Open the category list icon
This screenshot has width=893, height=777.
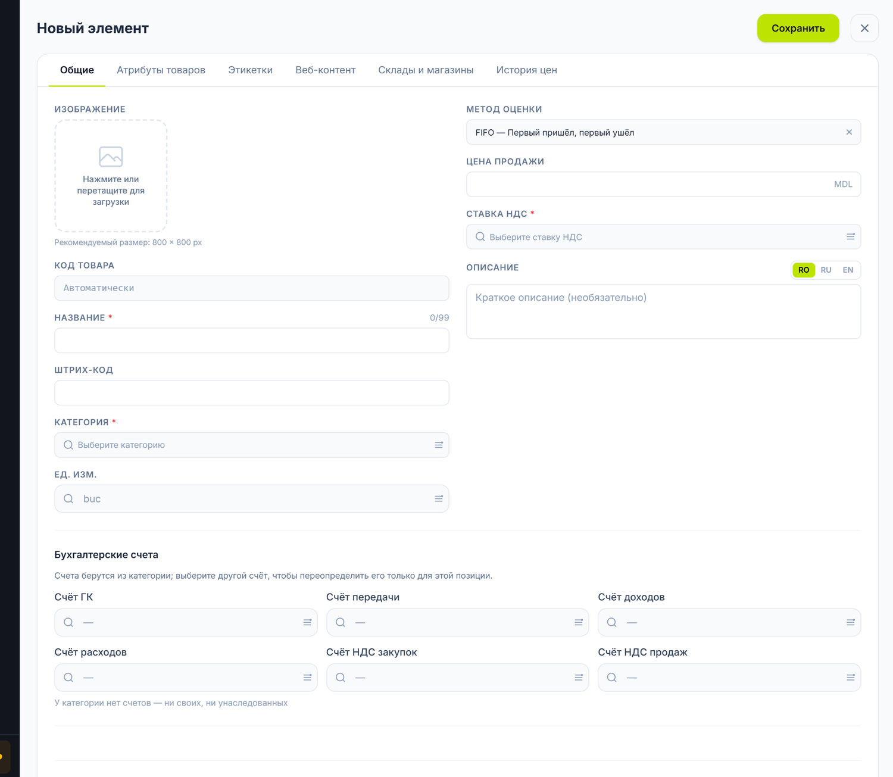tap(439, 445)
